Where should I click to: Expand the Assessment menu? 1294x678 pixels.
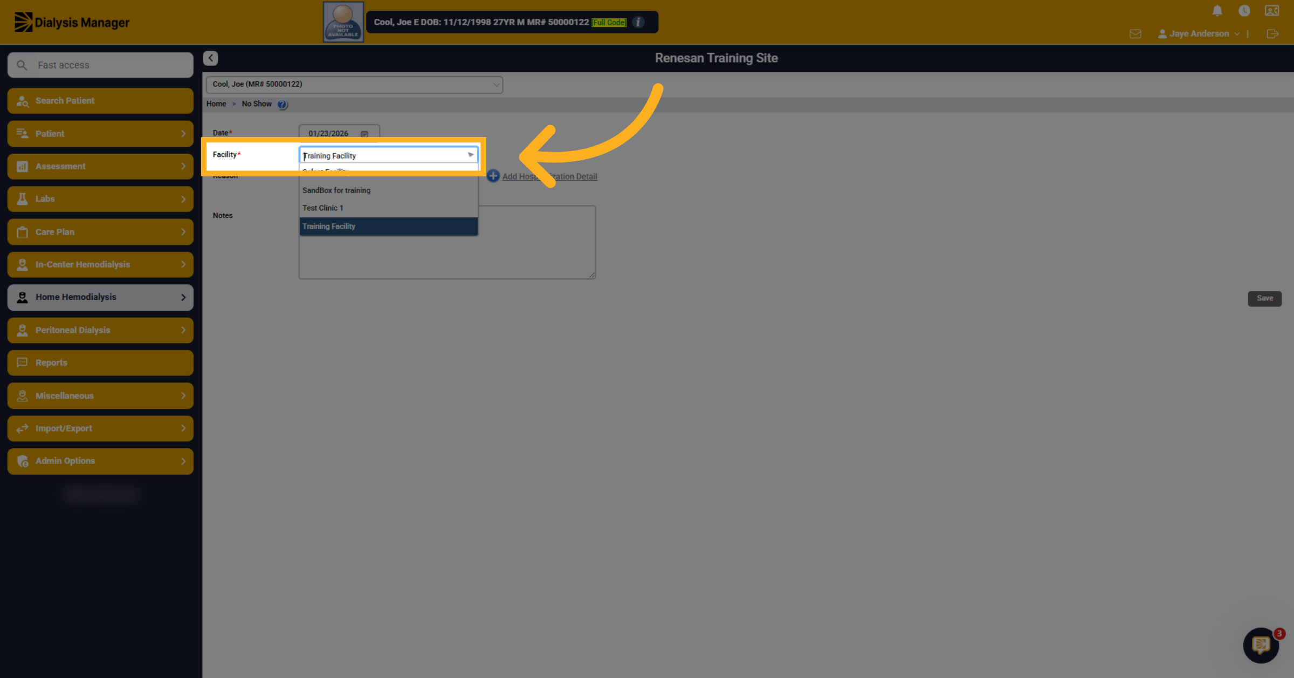coord(100,167)
